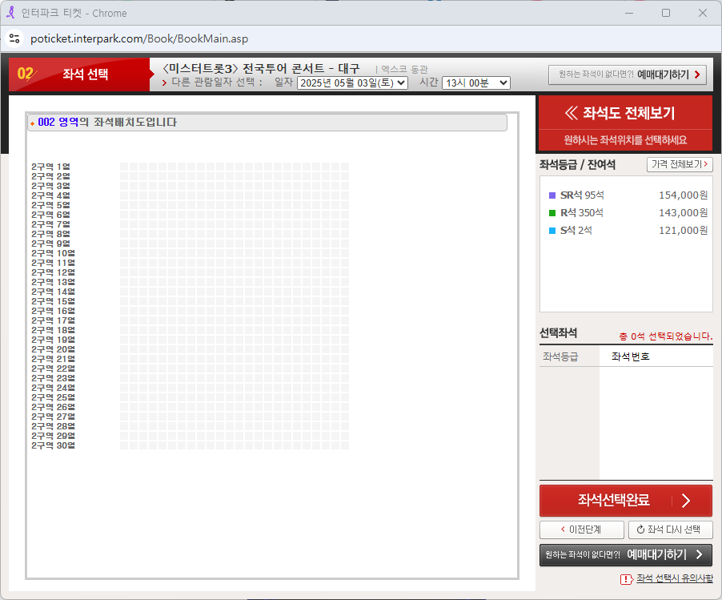Open the date dropdown 2025년 05월 03일(토)
Image resolution: width=722 pixels, height=600 pixels.
(352, 83)
